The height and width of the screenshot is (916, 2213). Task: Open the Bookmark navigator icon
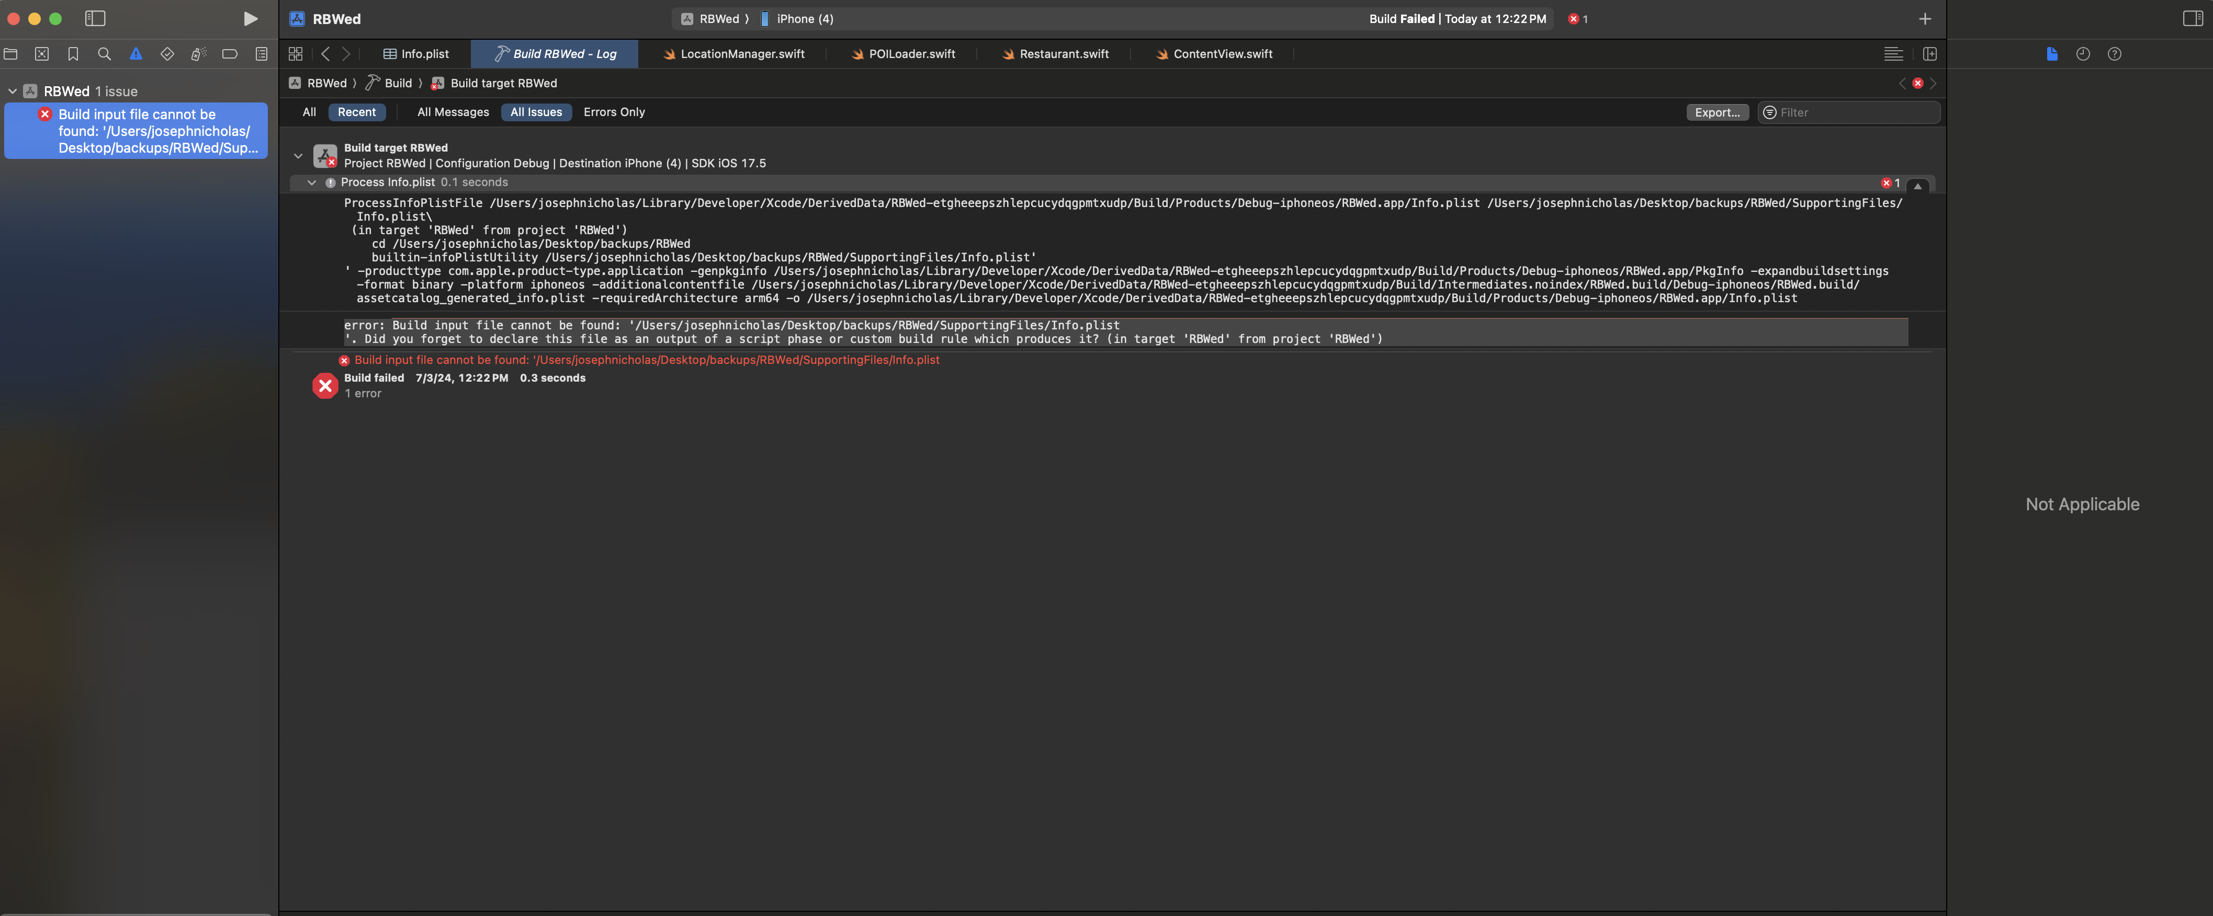click(73, 54)
